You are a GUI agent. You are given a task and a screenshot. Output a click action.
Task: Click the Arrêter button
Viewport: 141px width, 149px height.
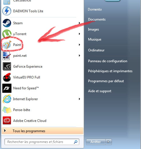pyautogui.click(x=96, y=142)
